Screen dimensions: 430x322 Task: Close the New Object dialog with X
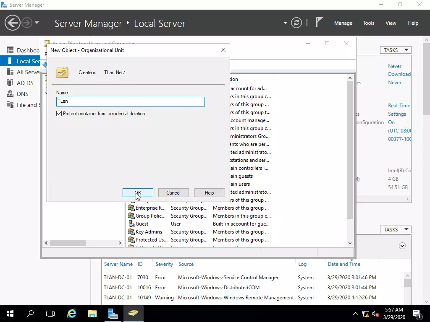point(223,50)
